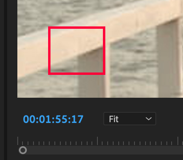Click the dark gap beneath the video preview
The width and height of the screenshot is (183, 160).
(x=100, y=104)
